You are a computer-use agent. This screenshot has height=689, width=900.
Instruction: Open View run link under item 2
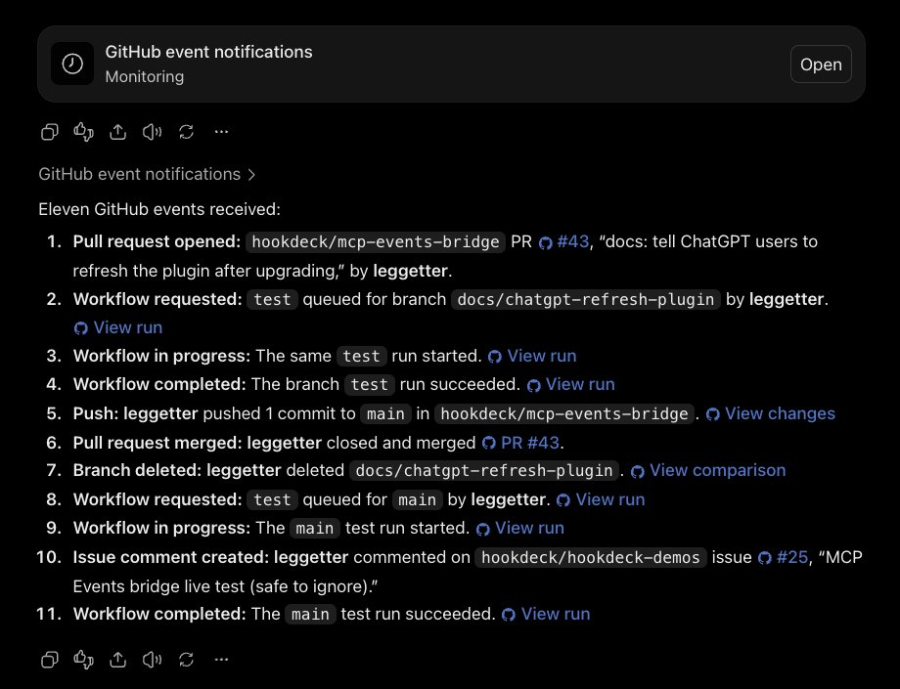tap(118, 327)
